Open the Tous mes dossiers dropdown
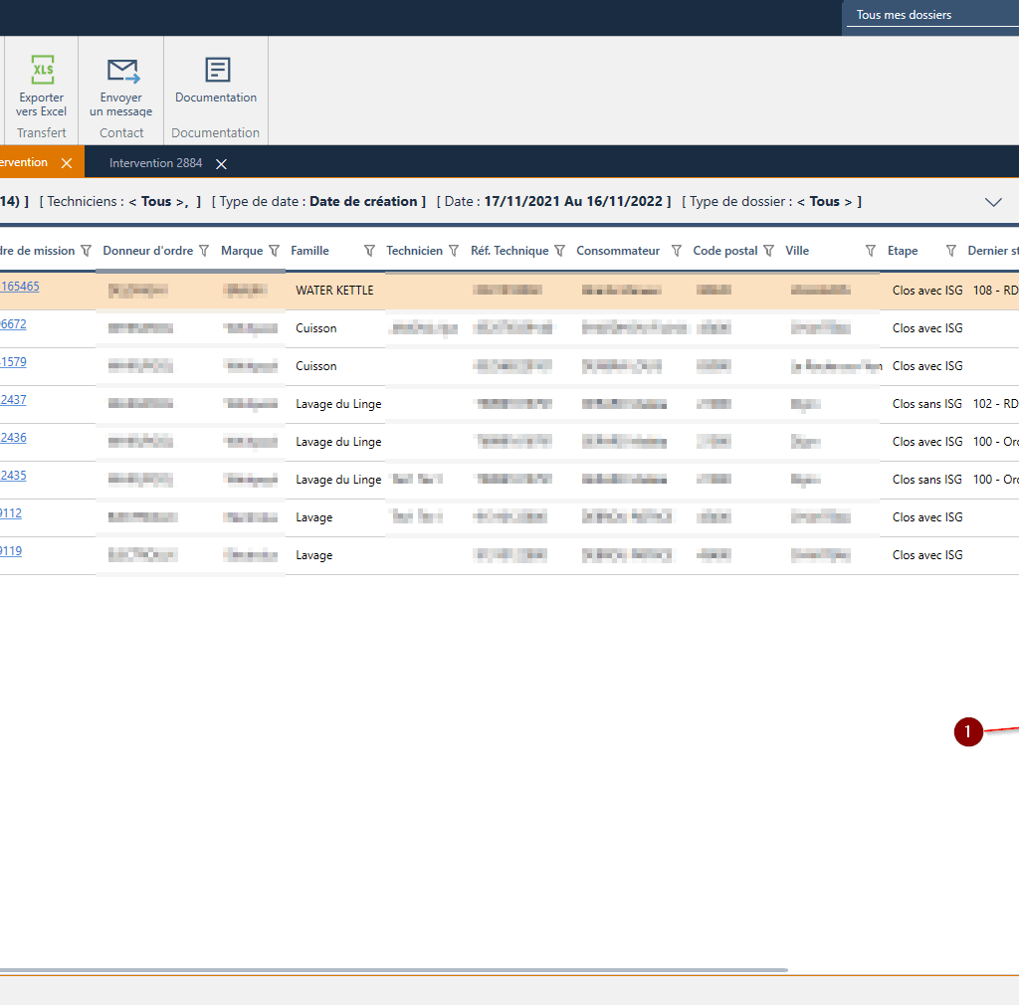 point(930,15)
